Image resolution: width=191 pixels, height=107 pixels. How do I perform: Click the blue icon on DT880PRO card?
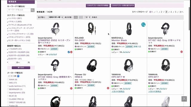click(x=69, y=52)
